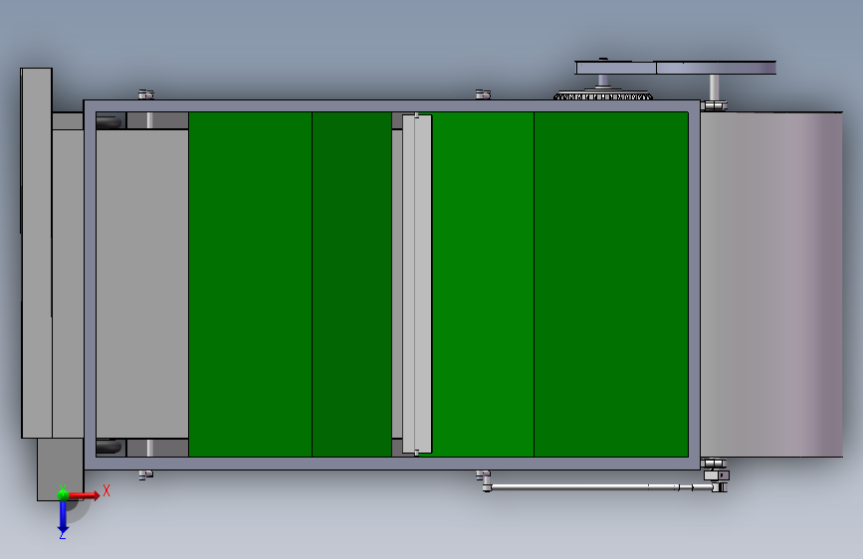Click the red X axis arrow of the triad

coord(84,495)
